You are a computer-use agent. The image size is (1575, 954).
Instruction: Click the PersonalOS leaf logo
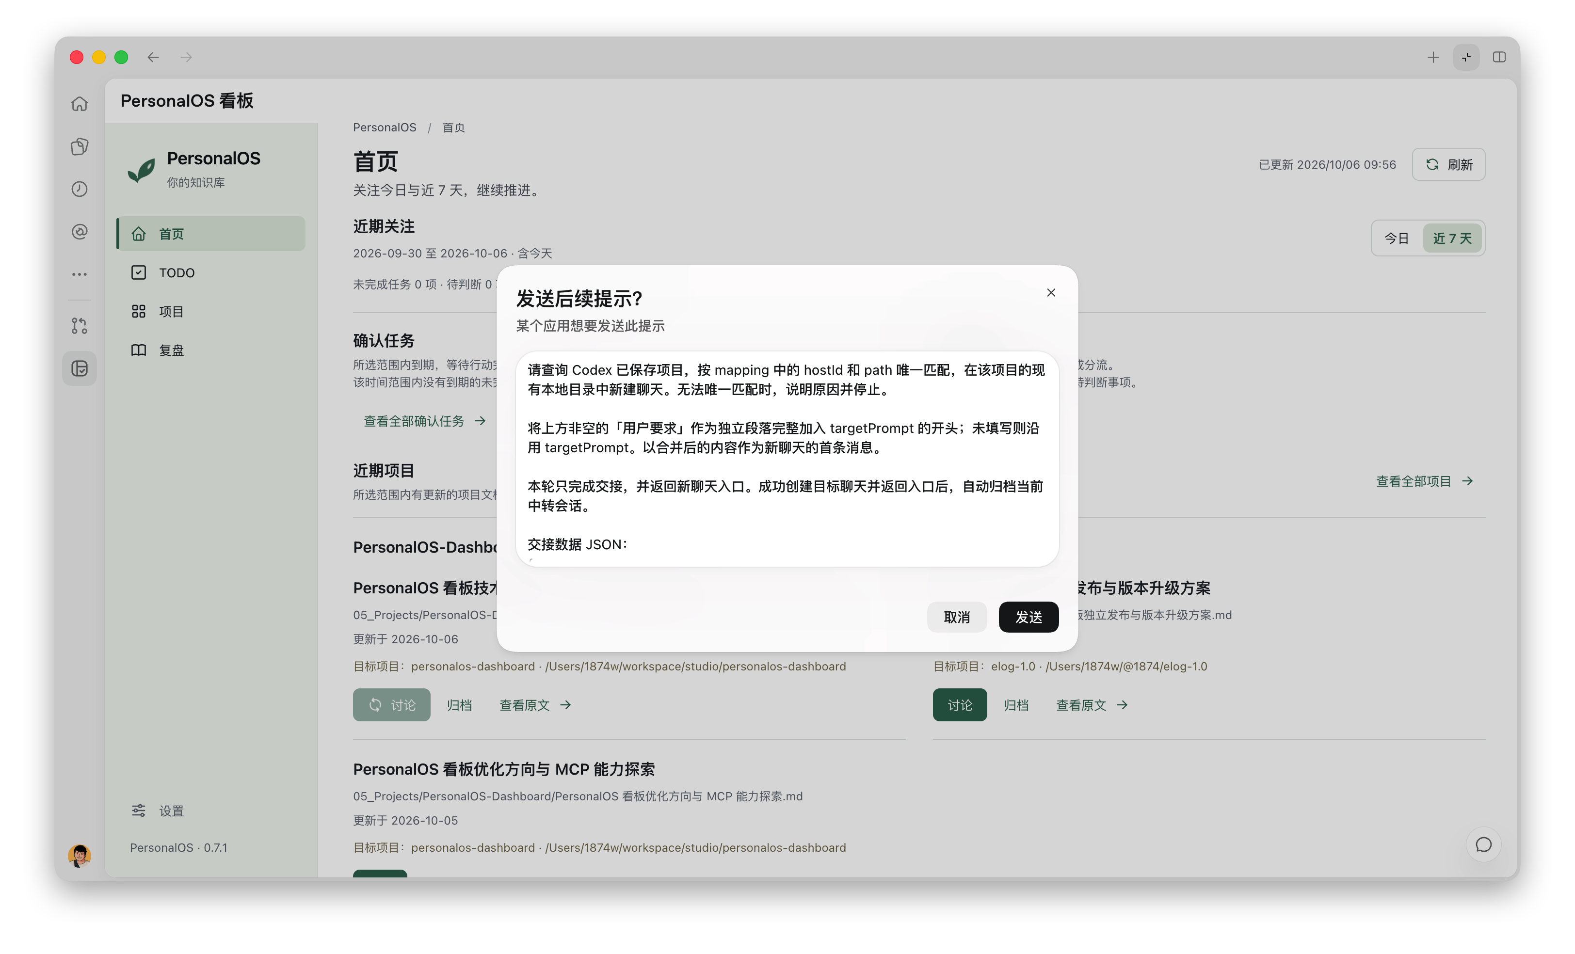tap(141, 171)
